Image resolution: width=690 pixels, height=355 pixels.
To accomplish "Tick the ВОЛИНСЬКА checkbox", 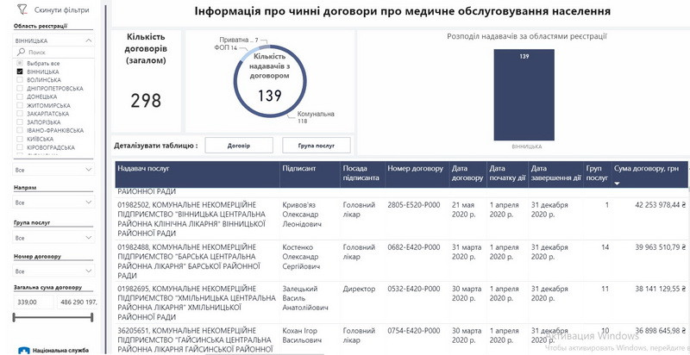I will pyautogui.click(x=20, y=80).
